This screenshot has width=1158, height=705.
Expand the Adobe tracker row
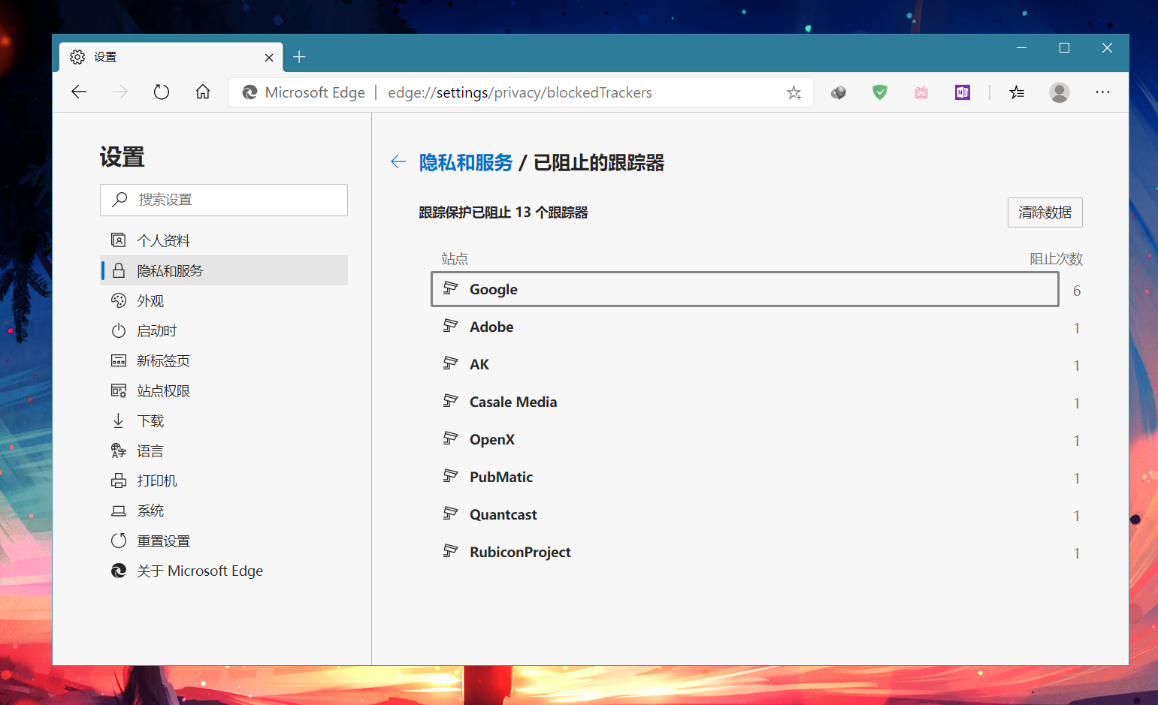pos(745,327)
